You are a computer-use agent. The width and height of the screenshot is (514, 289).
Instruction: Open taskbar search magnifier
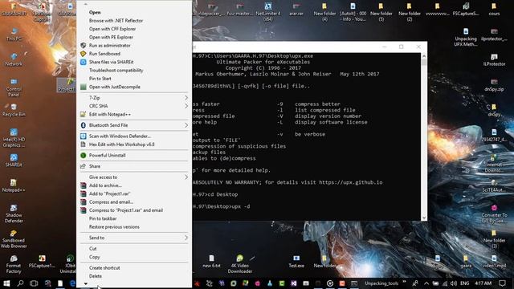point(20,283)
